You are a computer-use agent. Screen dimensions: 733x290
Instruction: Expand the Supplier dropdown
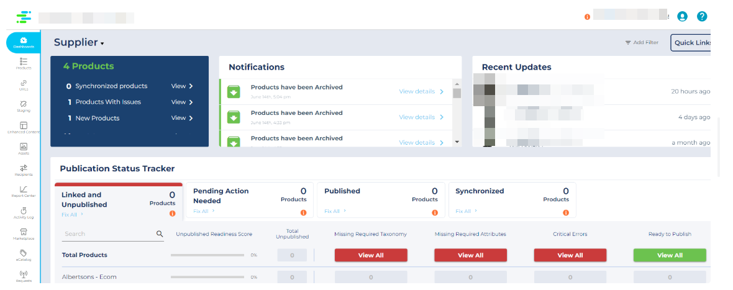(x=79, y=43)
